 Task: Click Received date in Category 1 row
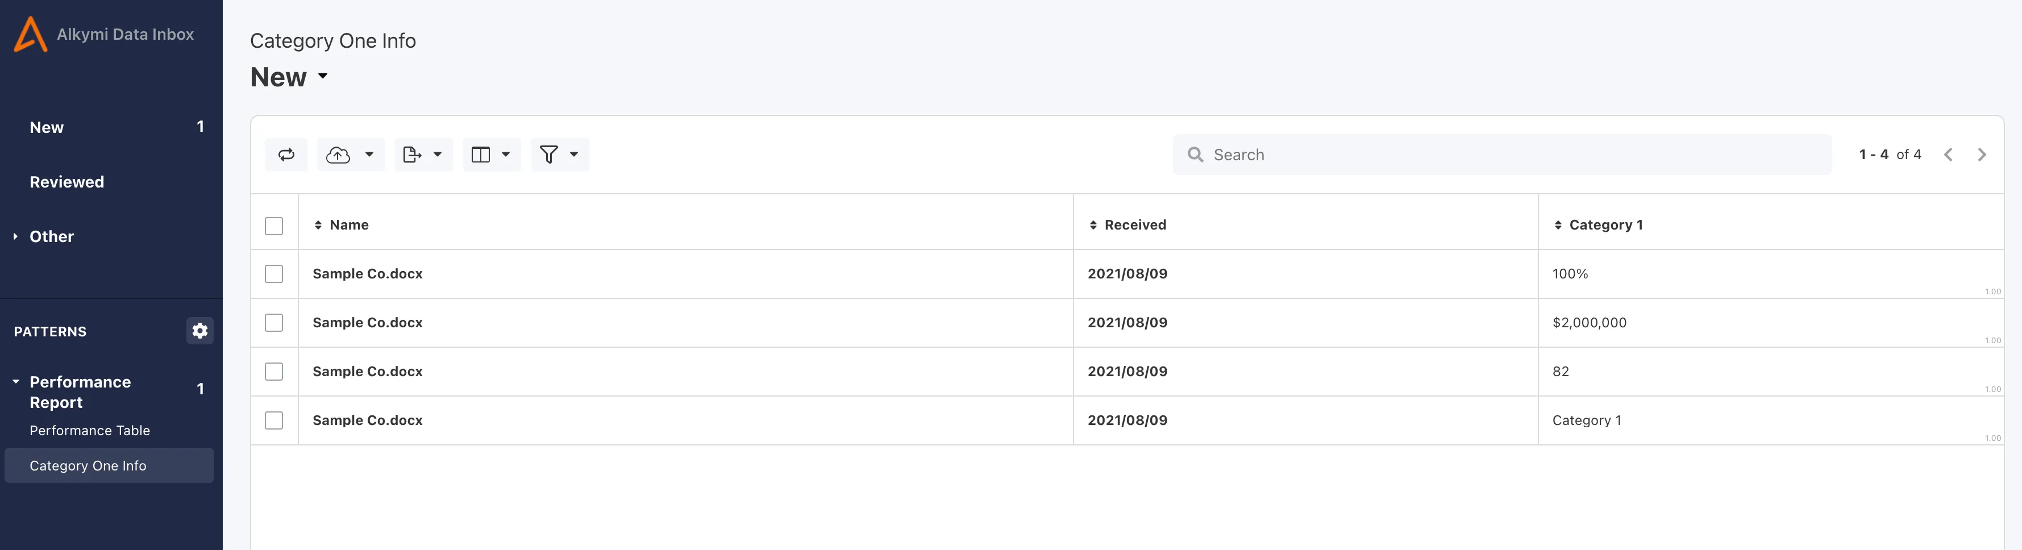point(1127,420)
